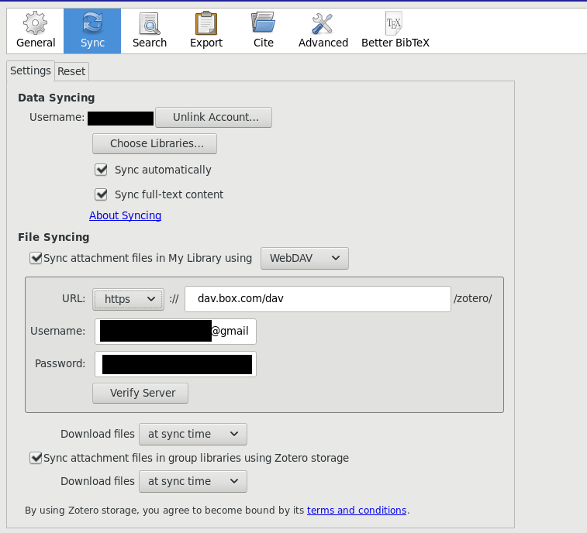Select the Settings tab

30,70
